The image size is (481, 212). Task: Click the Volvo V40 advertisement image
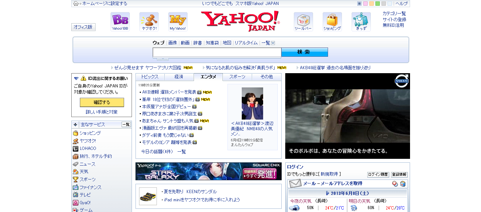[x=348, y=116]
